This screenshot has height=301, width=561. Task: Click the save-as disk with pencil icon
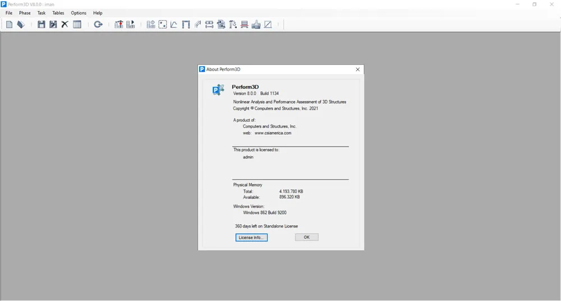pos(53,24)
